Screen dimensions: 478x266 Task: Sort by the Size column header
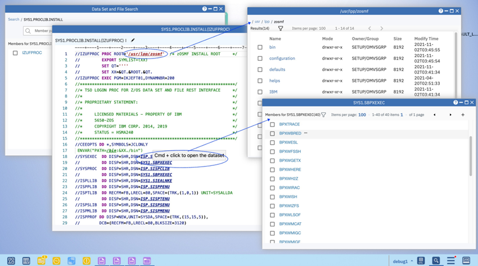[x=397, y=39]
